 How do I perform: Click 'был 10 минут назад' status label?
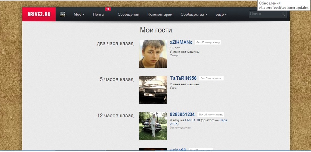tap(211, 115)
